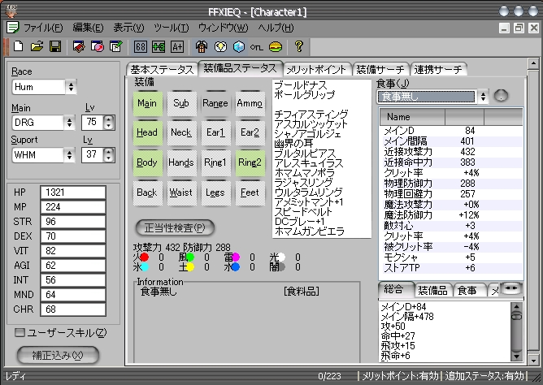This screenshot has width=543, height=385.
Task: Click the pink circle arrow window icon
Action: point(98,46)
